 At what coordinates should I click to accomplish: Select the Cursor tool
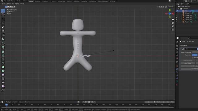(x=3, y=15)
